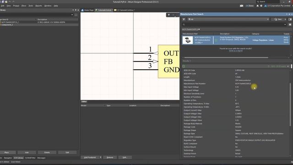Open the settings gear in the top-right toolbar
This screenshot has height=165, width=293.
[261, 6]
